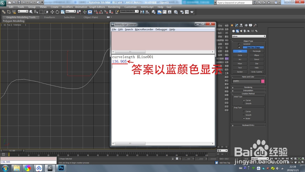Open Search menu in MAXScript Listener
305x172 pixels.
click(129, 29)
